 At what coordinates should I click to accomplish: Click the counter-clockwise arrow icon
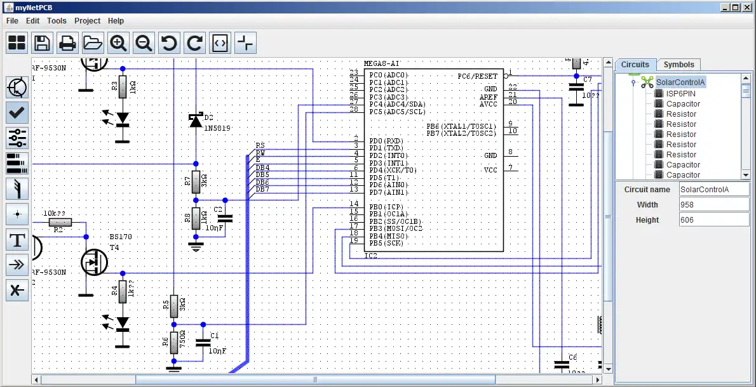169,43
